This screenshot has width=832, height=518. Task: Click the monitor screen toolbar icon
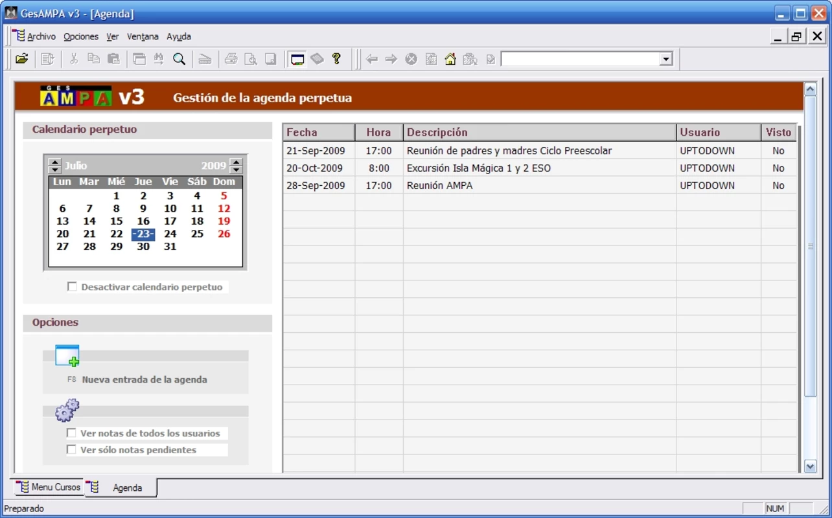[297, 59]
